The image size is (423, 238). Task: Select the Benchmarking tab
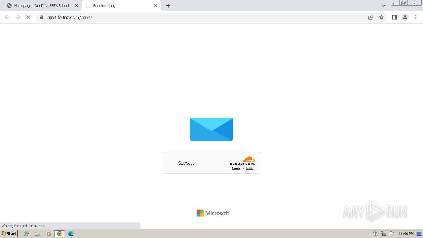pyautogui.click(x=121, y=6)
